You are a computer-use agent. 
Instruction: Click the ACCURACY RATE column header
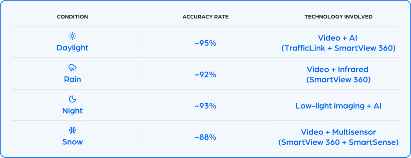205,17
